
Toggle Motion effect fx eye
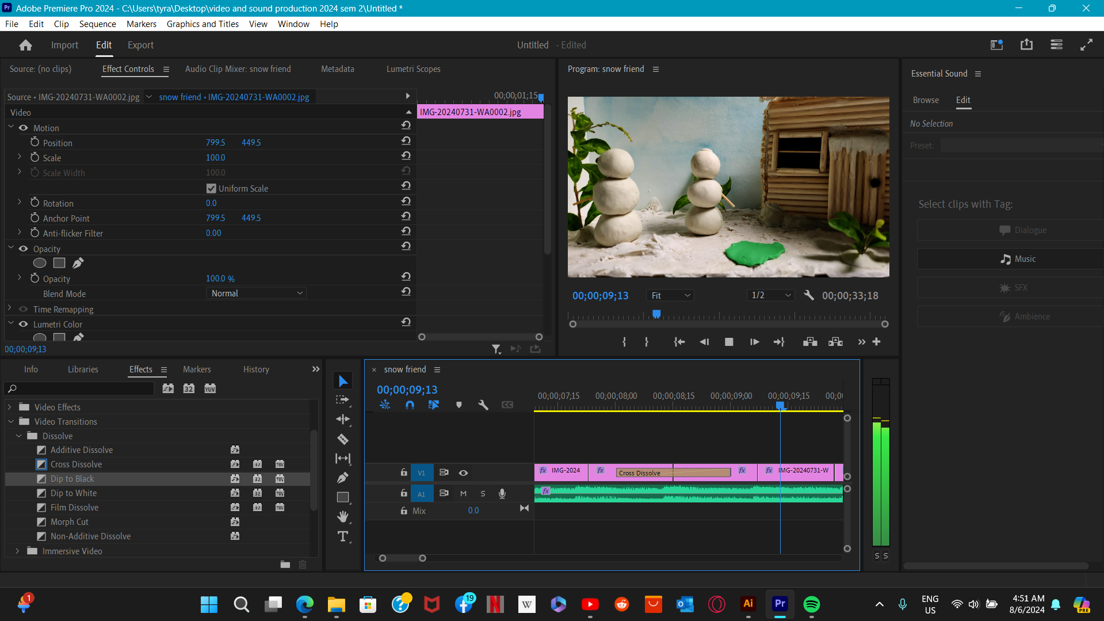pos(24,128)
